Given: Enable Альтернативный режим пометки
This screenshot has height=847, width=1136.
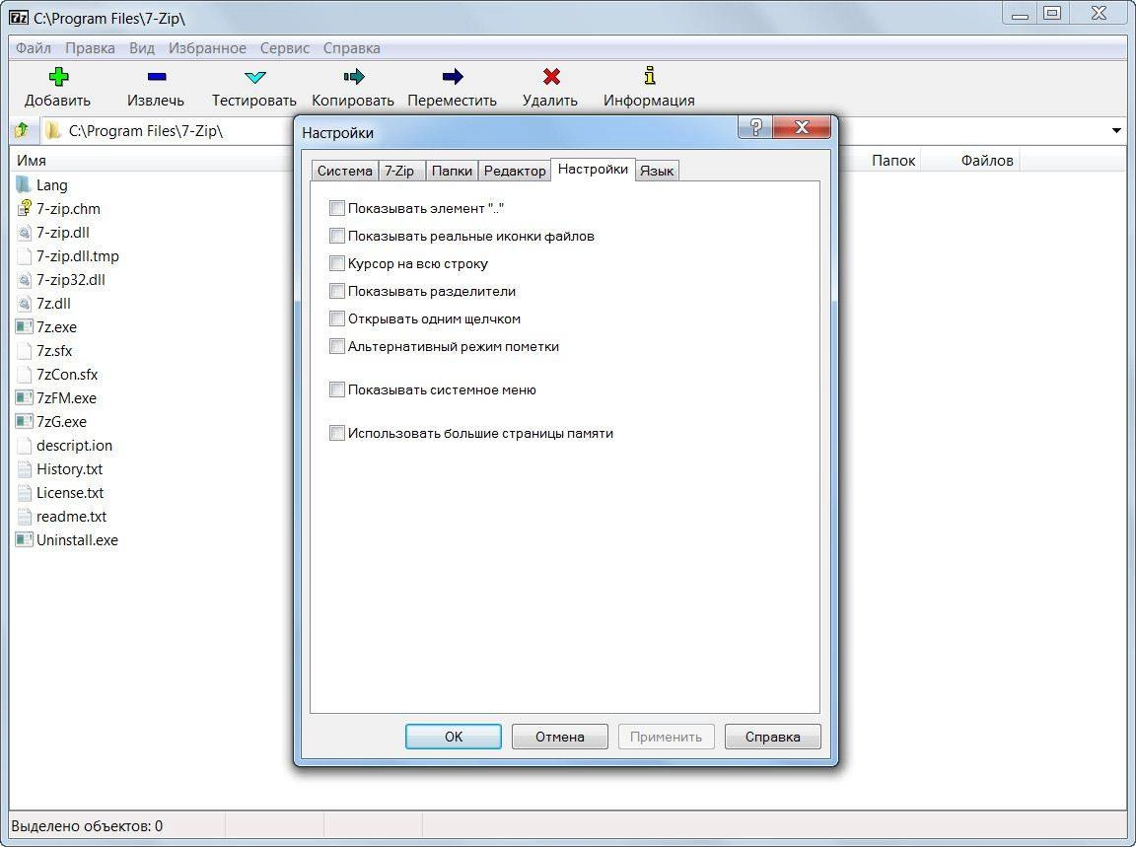Looking at the screenshot, I should 337,346.
